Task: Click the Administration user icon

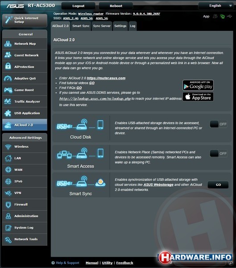Action: tap(8, 216)
